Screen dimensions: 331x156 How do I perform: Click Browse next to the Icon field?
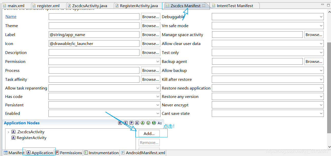(x=151, y=44)
